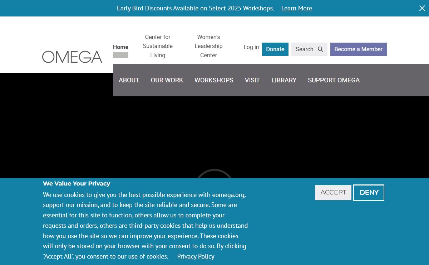429x265 pixels.
Task: Open the ABOUT menu
Action: (129, 80)
